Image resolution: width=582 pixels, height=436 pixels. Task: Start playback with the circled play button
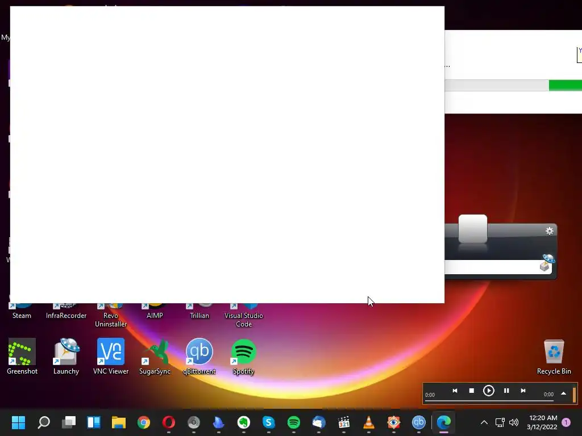[x=488, y=391]
